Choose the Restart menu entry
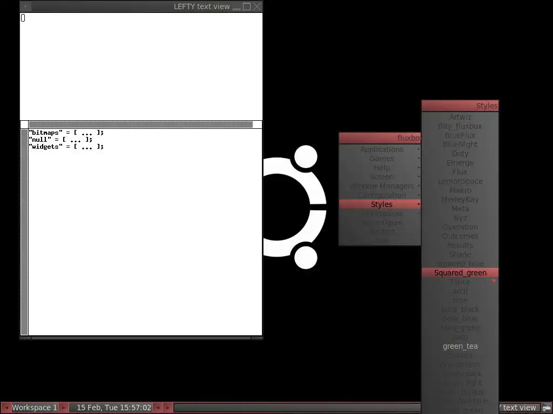 pos(380,232)
